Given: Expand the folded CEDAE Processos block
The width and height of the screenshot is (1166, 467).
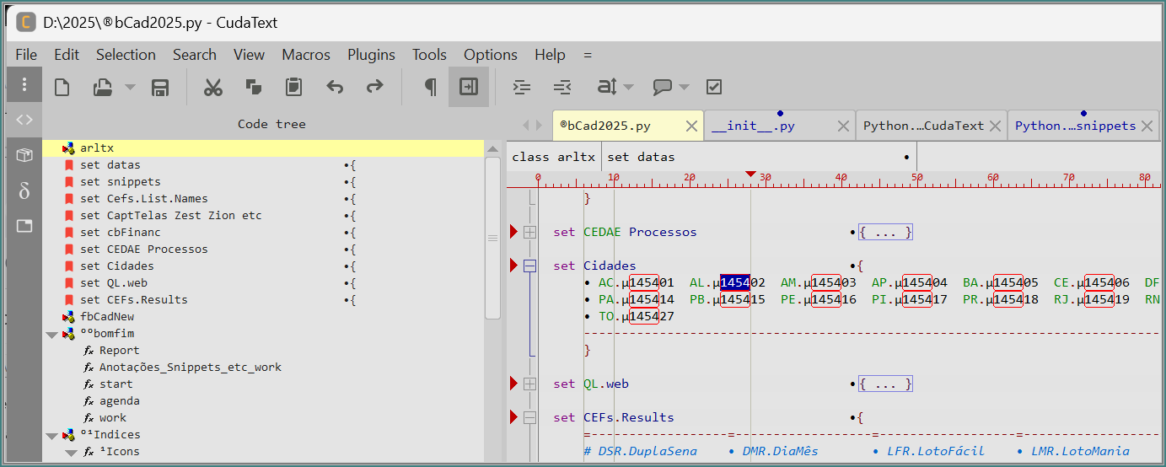Looking at the screenshot, I should click(529, 232).
